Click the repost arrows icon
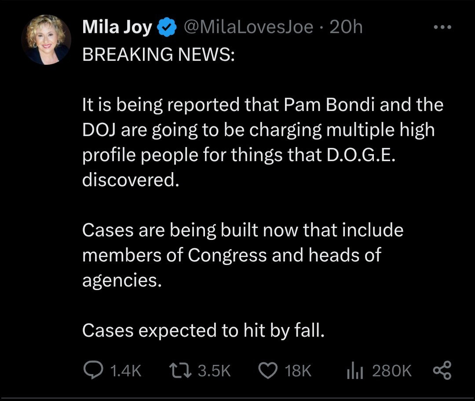This screenshot has height=401, width=475. click(181, 371)
